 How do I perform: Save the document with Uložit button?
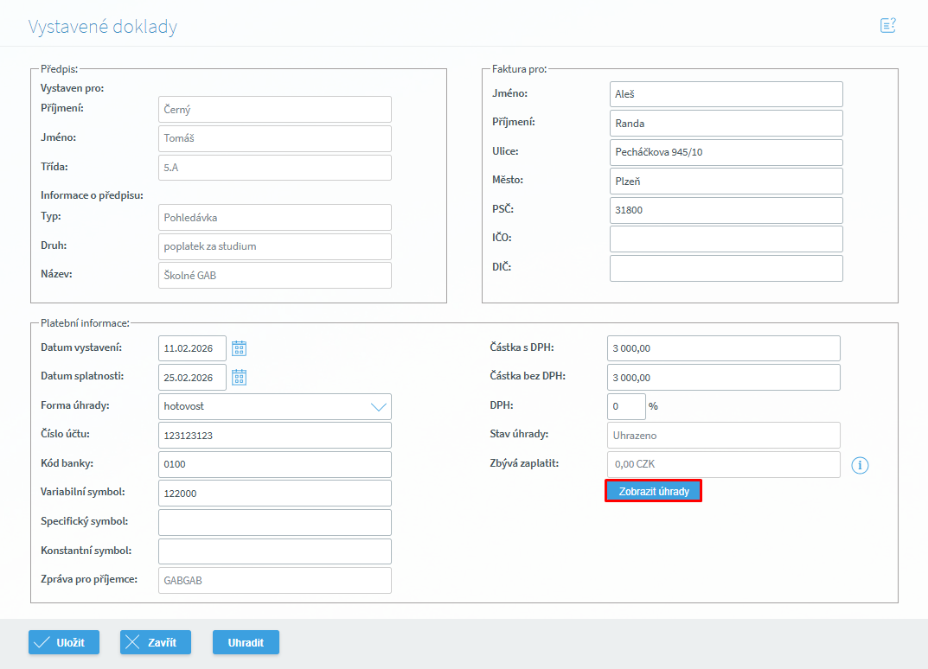[x=64, y=642]
